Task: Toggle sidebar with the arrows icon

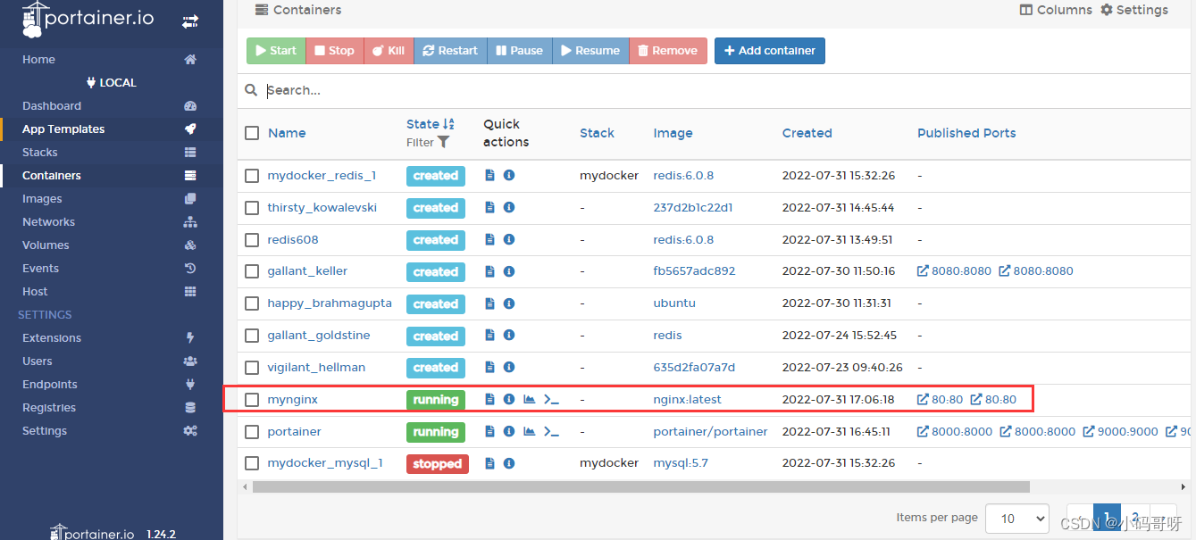Action: (x=190, y=21)
